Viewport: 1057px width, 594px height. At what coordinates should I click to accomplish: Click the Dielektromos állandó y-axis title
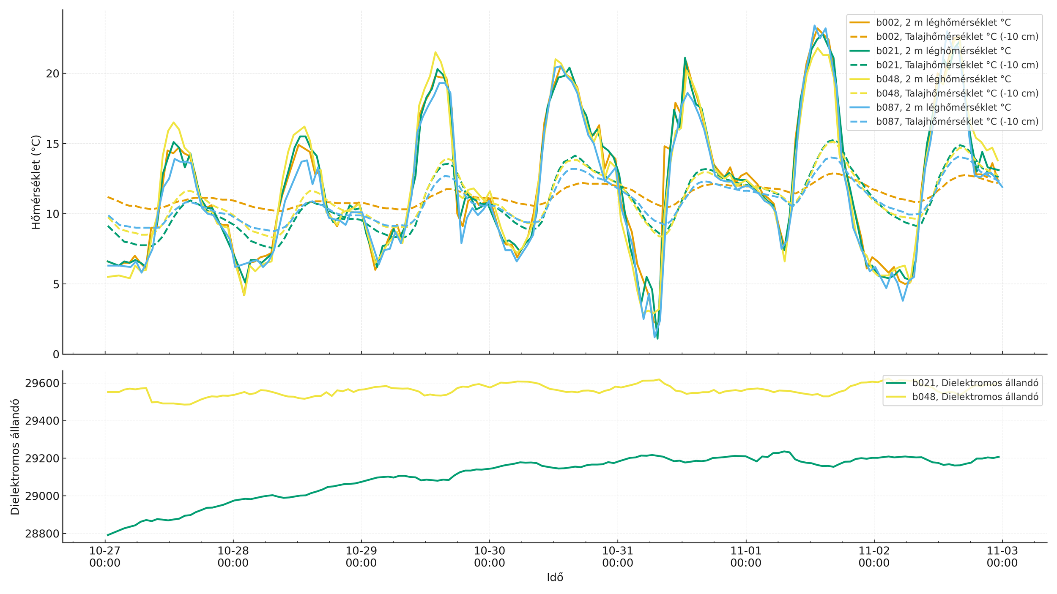tap(15, 457)
